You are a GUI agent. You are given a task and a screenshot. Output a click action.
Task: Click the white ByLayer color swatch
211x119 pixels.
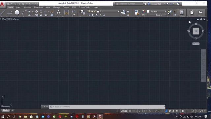(148, 11)
